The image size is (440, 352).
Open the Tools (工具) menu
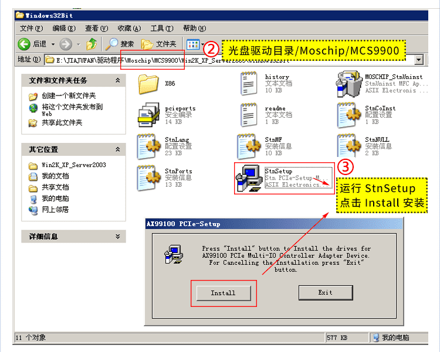pos(162,28)
